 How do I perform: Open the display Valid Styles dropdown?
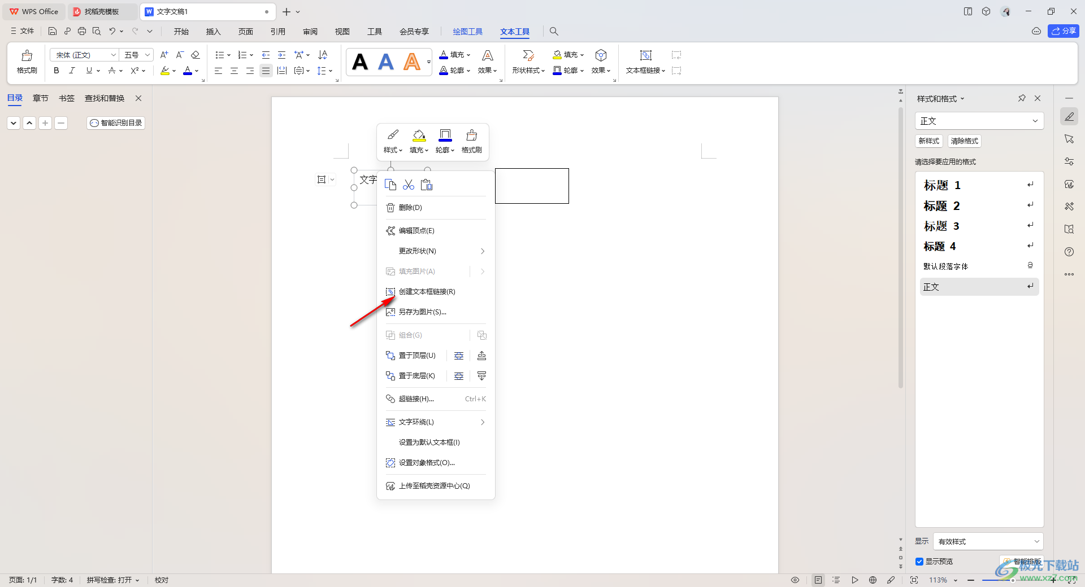[988, 541]
